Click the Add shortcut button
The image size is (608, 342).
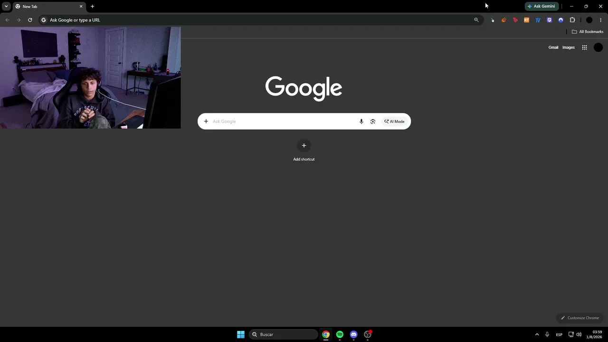(304, 150)
